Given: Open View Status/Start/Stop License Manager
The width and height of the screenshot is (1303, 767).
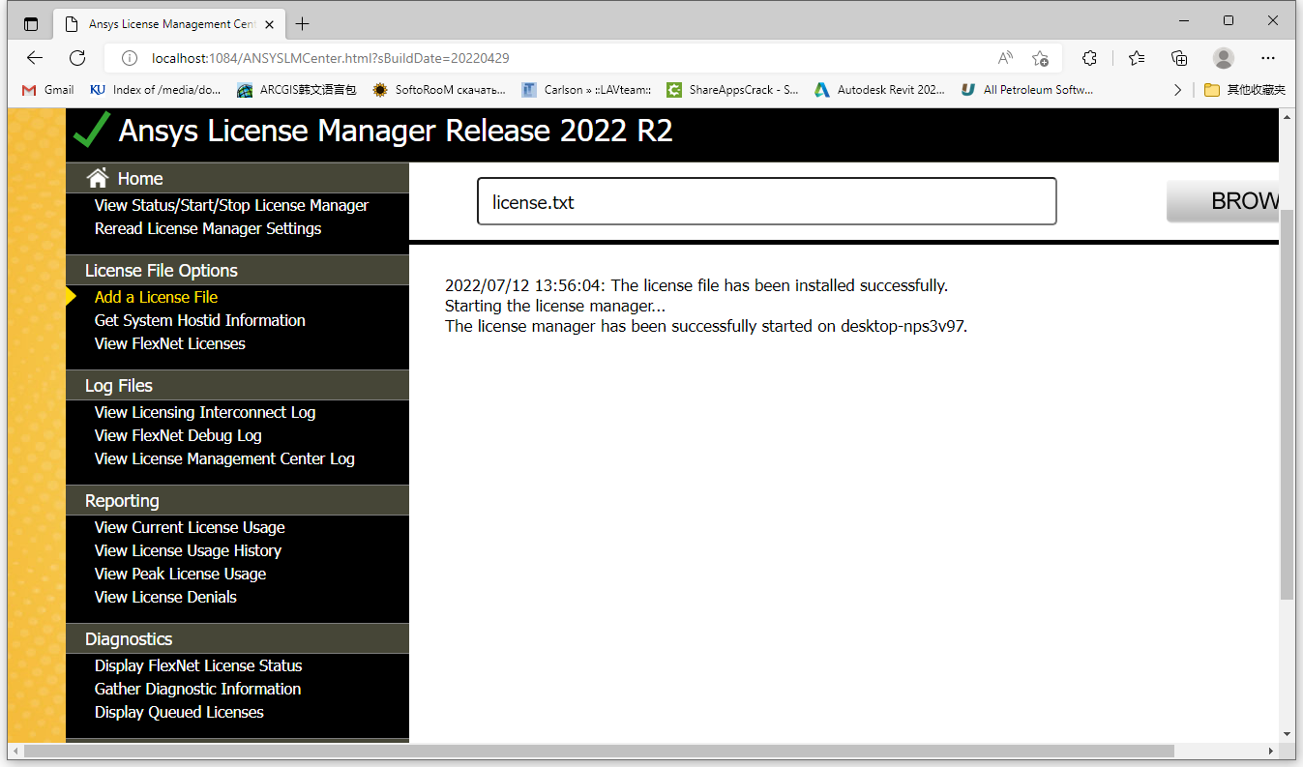Looking at the screenshot, I should (231, 205).
